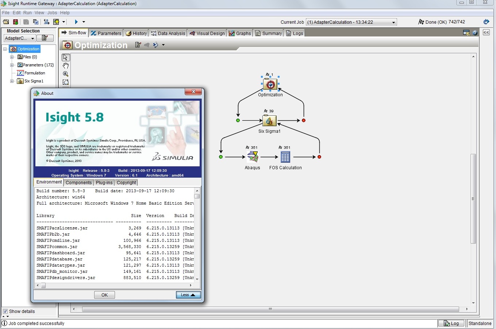Switch to the History tab

point(136,33)
